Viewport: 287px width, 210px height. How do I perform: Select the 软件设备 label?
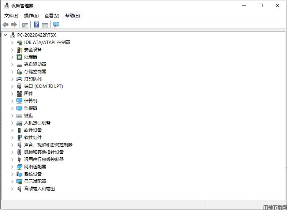33,130
